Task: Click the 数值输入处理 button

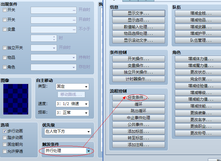Action: [x=138, y=27]
